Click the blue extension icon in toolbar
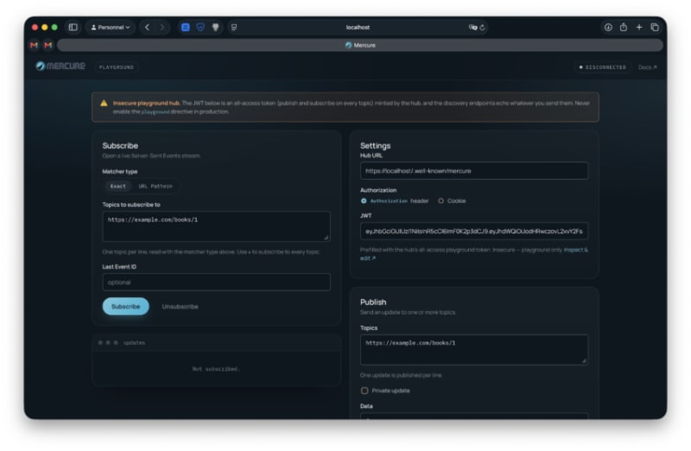The image size is (691, 451). [x=186, y=28]
